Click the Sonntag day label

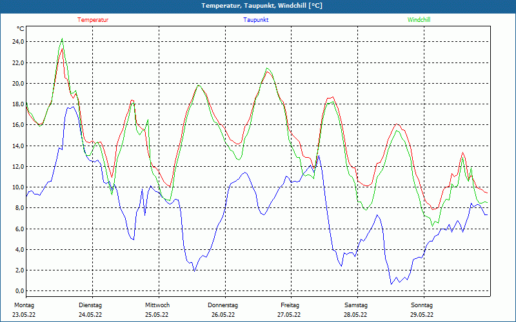point(422,305)
